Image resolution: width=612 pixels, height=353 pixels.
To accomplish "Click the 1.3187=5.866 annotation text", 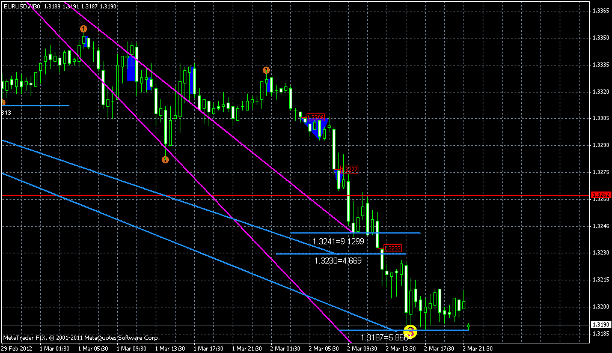I will point(385,337).
